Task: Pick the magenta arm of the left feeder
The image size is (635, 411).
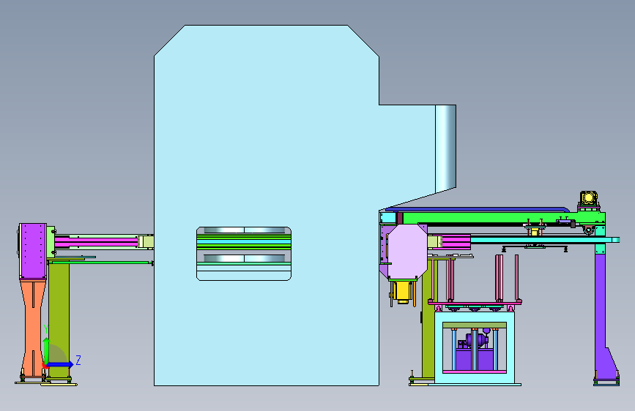Action: pyautogui.click(x=97, y=242)
